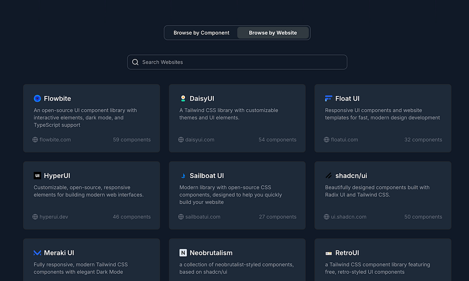Click the globe icon beside sailboatui.com

point(181,216)
